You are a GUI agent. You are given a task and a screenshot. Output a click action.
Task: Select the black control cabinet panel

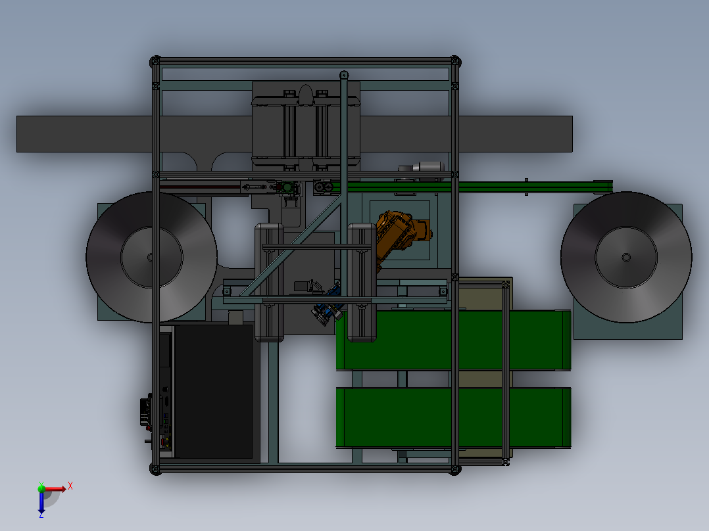tap(213, 392)
